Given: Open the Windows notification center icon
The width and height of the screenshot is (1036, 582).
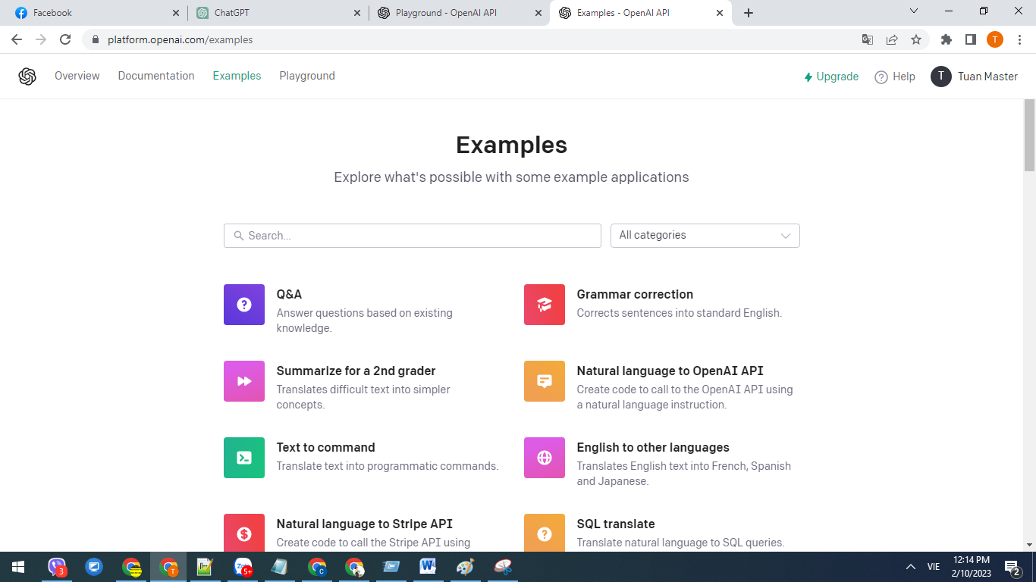Looking at the screenshot, I should [x=1012, y=567].
